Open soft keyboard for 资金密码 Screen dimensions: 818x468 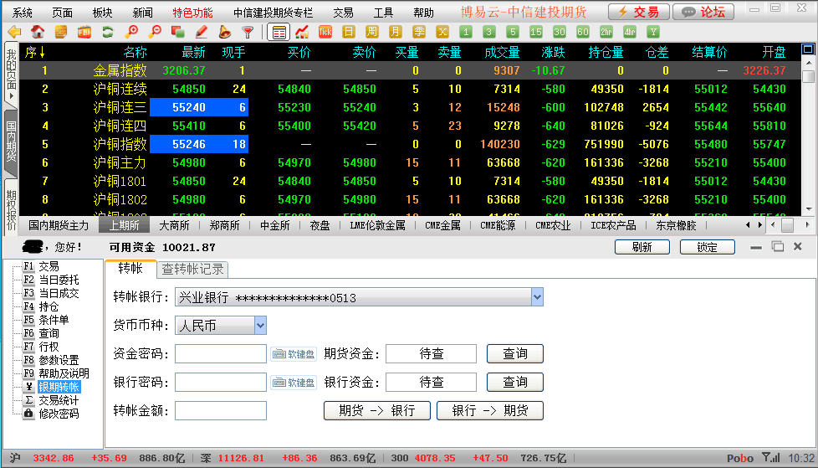294,354
